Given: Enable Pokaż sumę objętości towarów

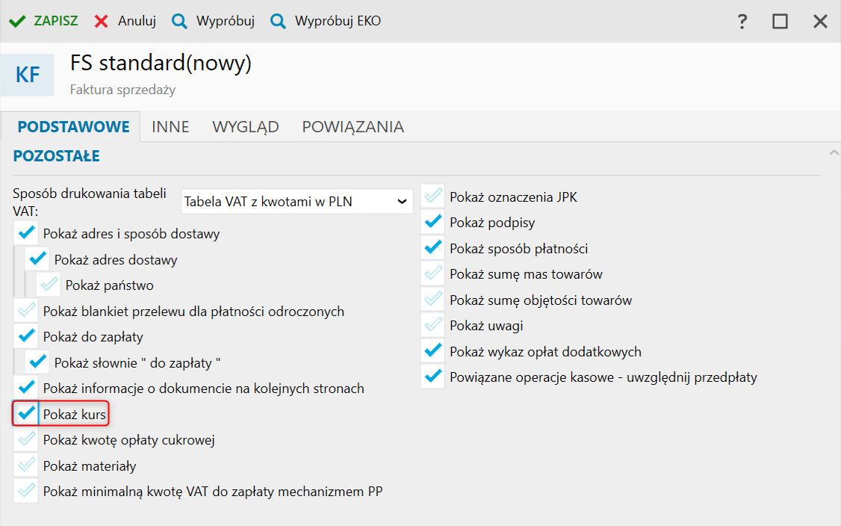Looking at the screenshot, I should point(432,300).
